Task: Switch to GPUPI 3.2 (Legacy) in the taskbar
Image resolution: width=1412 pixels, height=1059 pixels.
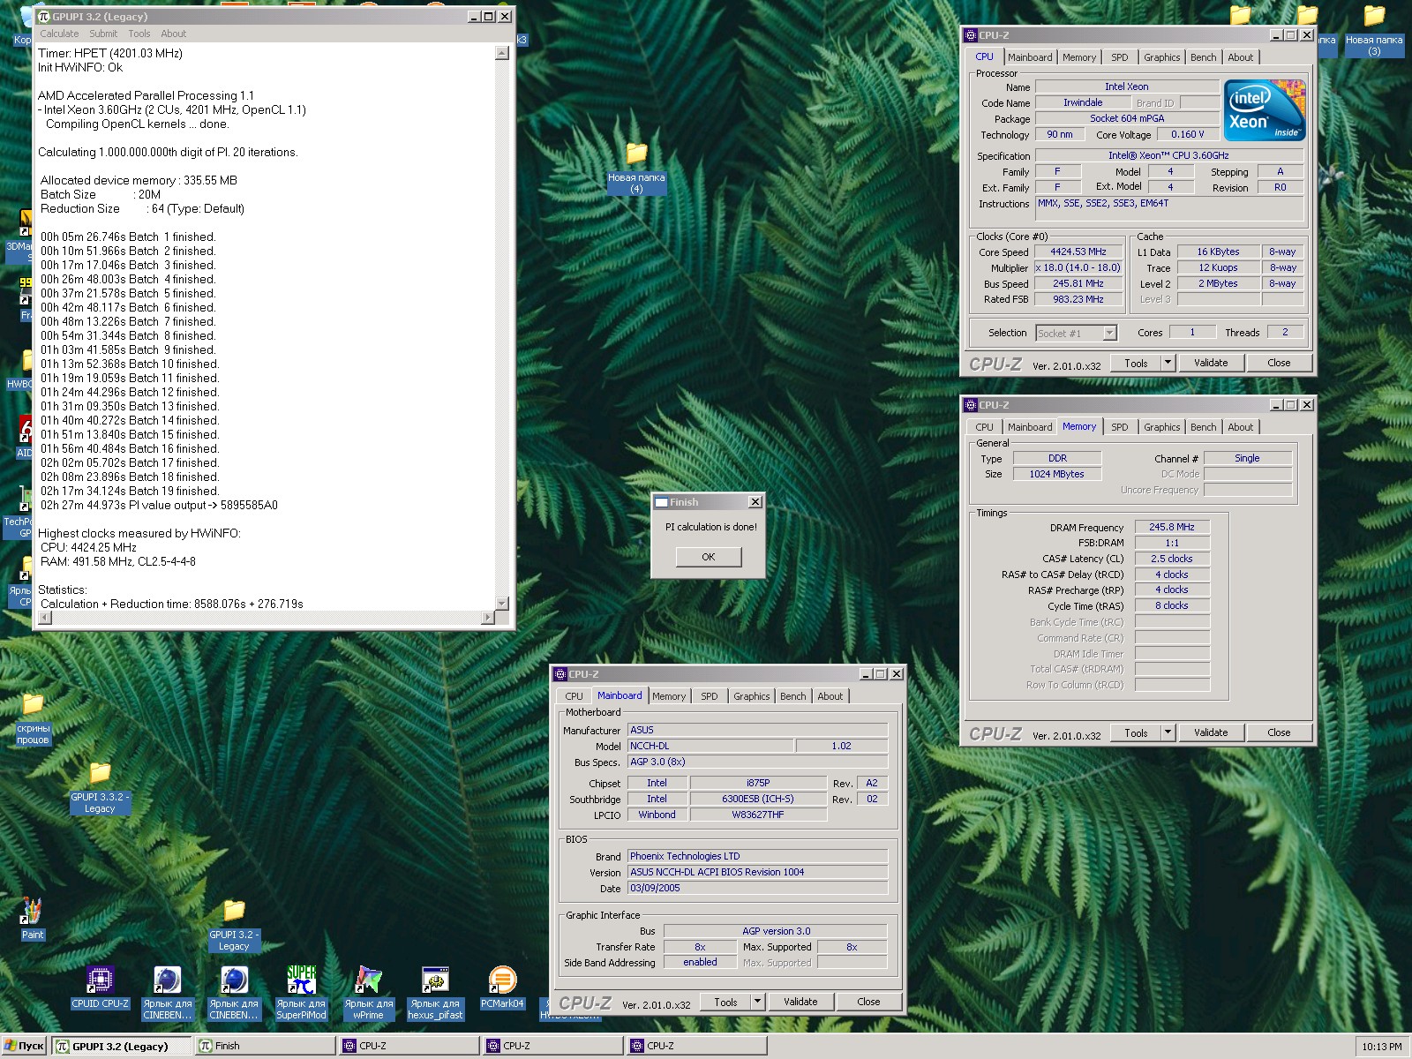Action: tap(122, 1046)
